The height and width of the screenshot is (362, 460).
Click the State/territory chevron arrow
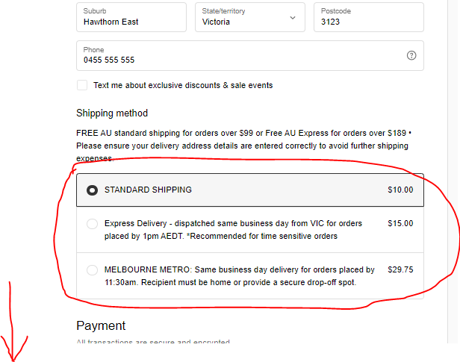pyautogui.click(x=293, y=18)
